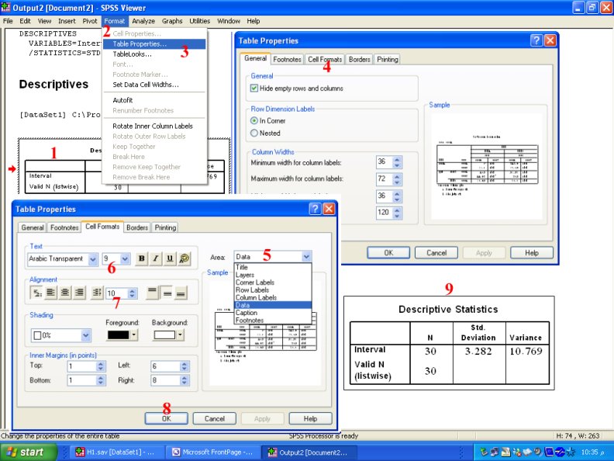Choose Autofit from the Format menu
This screenshot has width=614, height=461.
[x=154, y=100]
